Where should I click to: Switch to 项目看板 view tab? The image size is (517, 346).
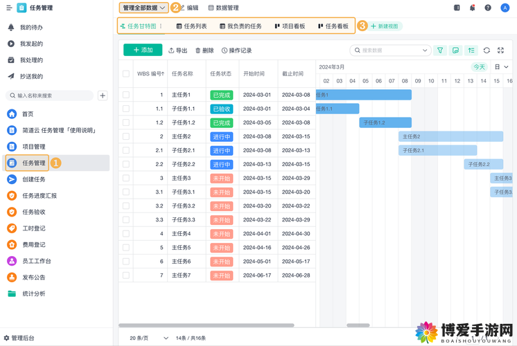290,26
